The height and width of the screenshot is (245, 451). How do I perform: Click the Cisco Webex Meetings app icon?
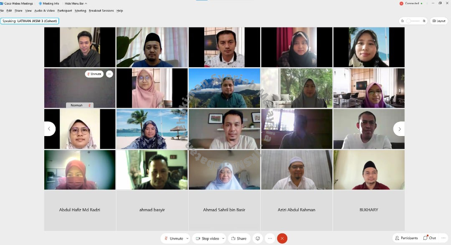coord(2,3)
